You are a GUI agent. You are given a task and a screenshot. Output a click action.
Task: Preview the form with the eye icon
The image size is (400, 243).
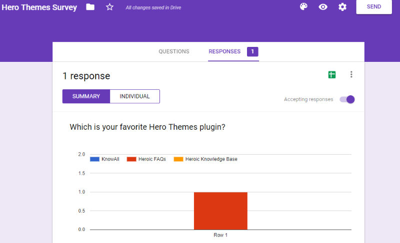tap(323, 7)
